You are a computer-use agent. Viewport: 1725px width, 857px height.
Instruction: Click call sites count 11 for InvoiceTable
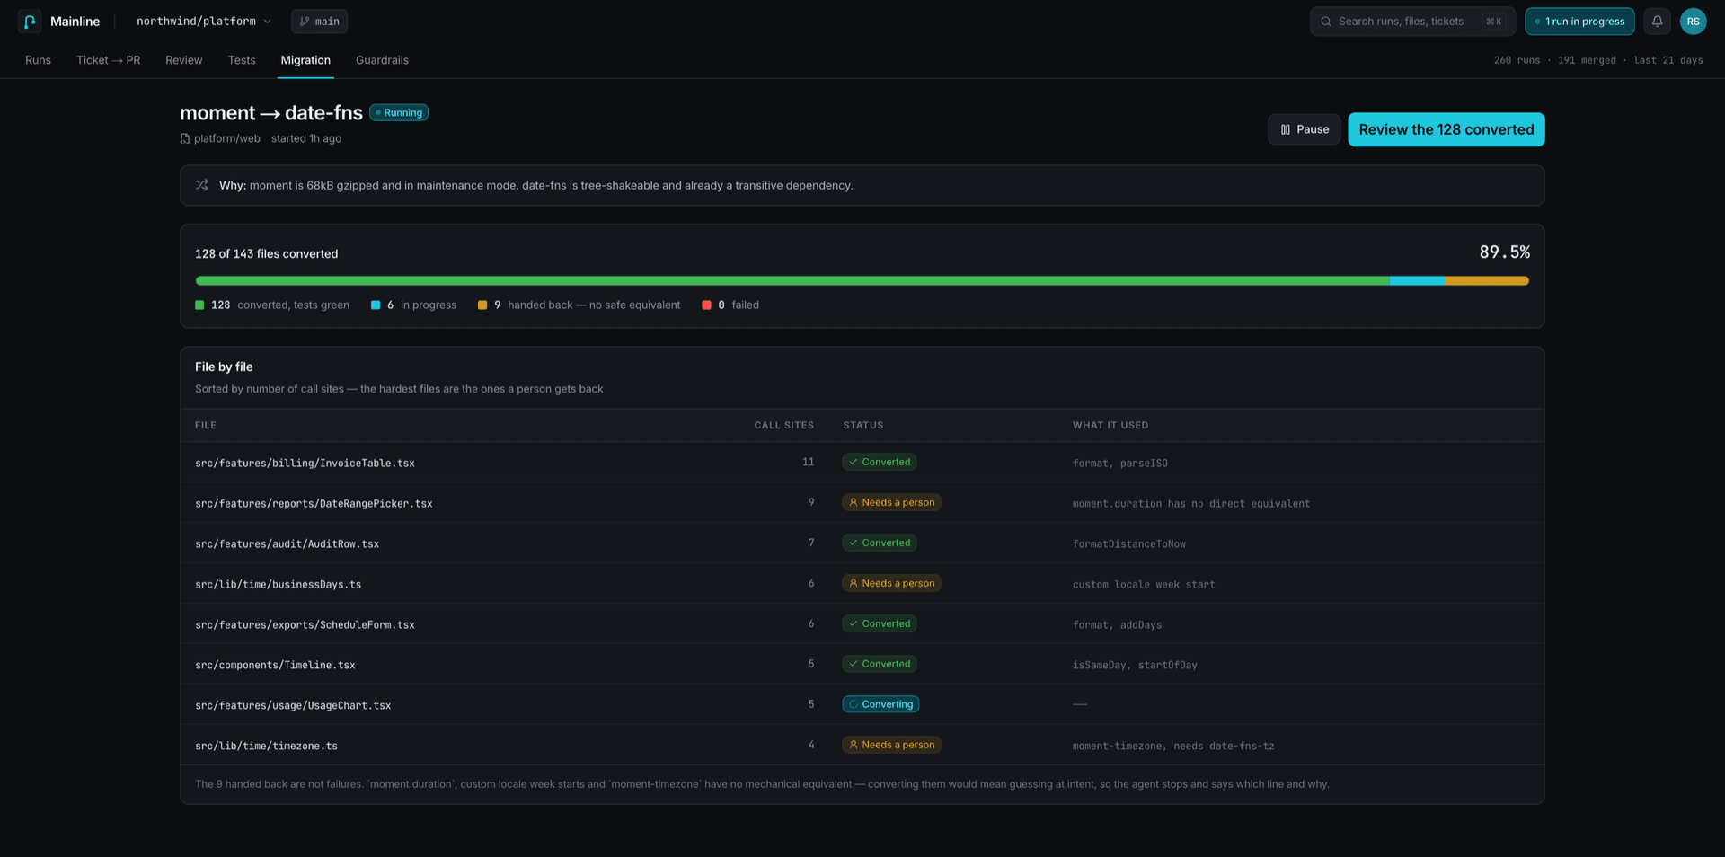click(809, 462)
